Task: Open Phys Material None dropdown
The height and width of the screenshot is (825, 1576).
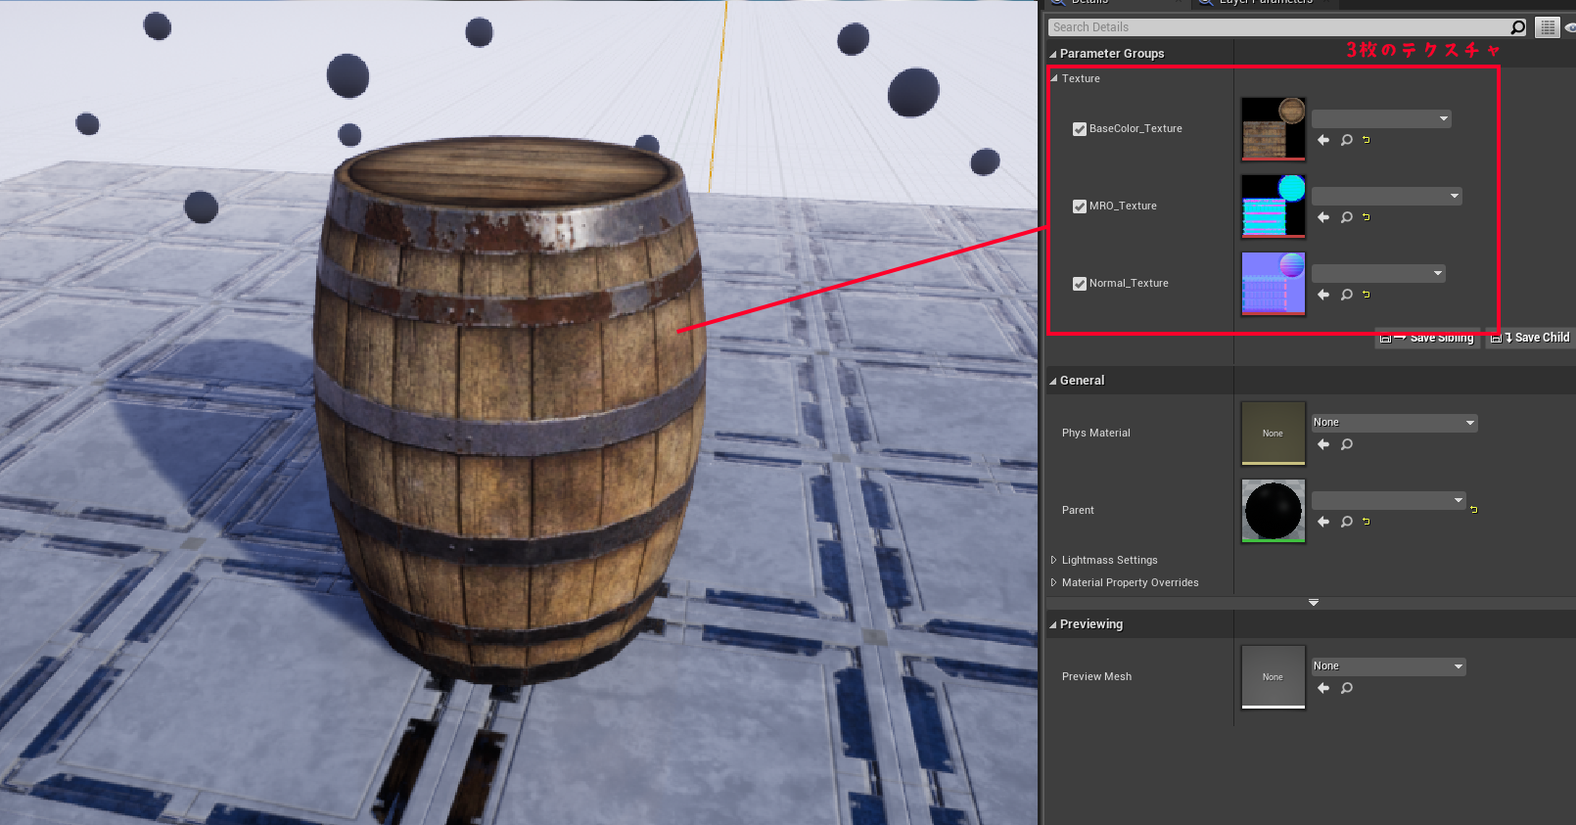Action: (x=1395, y=423)
